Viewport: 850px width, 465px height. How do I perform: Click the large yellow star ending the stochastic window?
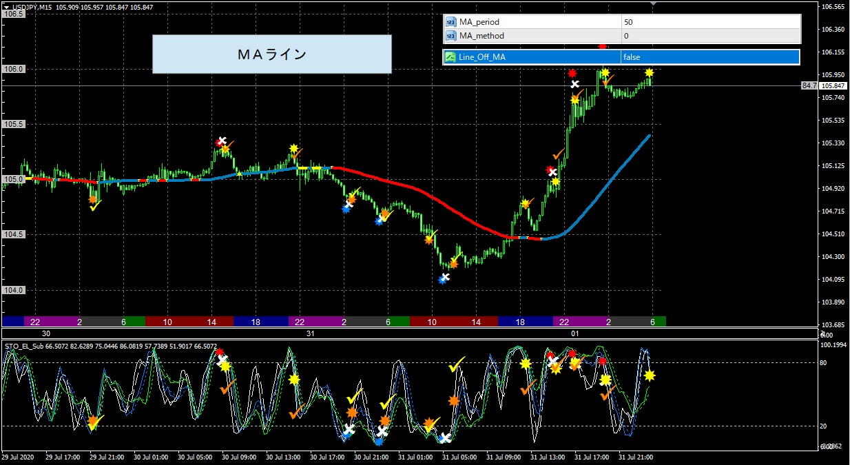(649, 375)
